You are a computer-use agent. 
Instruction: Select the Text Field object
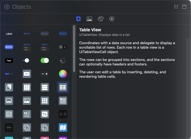pos(9,60)
